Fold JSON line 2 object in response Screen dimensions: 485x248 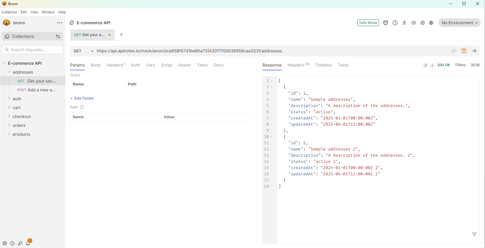coord(271,87)
